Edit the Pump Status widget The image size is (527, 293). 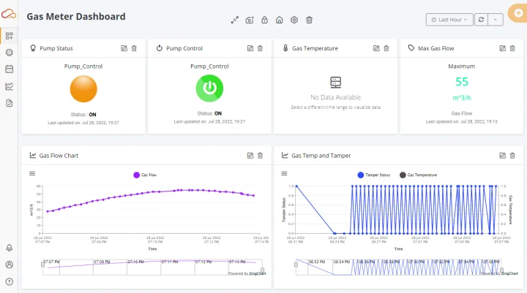pos(124,48)
